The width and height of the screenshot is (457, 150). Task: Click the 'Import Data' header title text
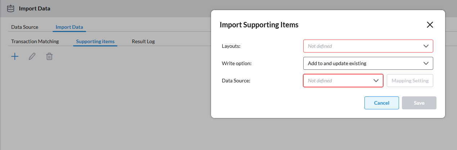[x=35, y=8]
